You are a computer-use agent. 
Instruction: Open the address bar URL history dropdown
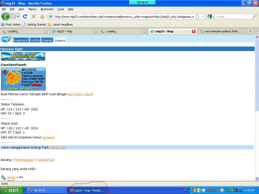point(202,16)
